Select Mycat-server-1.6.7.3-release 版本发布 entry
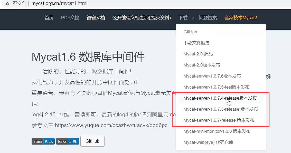This screenshot has width=291, height=153. pos(221,109)
